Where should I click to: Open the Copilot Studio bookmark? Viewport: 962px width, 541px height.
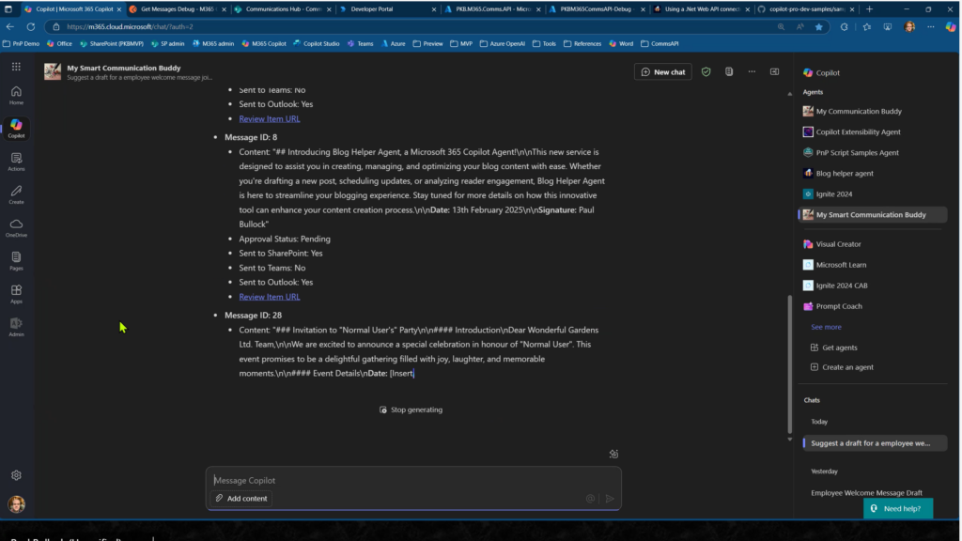(x=317, y=43)
